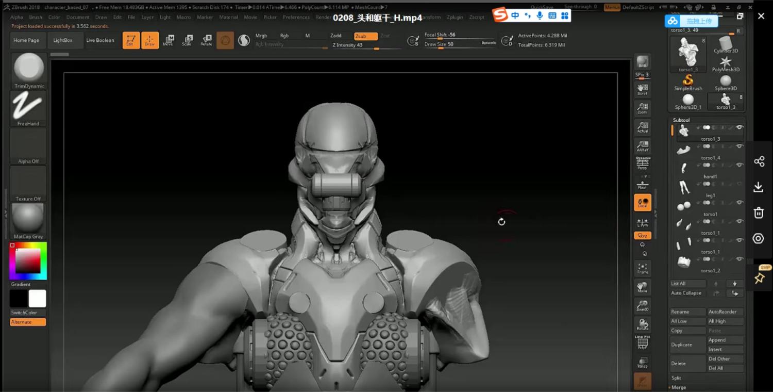This screenshot has height=392, width=773.
Task: Click the Scroll canvas icon
Action: (x=643, y=90)
